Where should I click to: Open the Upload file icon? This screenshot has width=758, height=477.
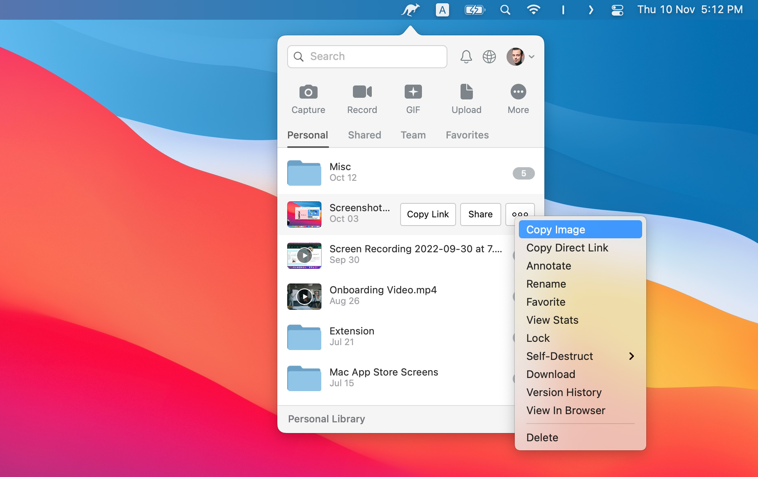pos(466,92)
